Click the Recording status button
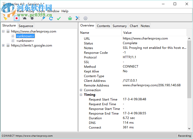The width and height of the screenshot is (193, 139). point(184,136)
